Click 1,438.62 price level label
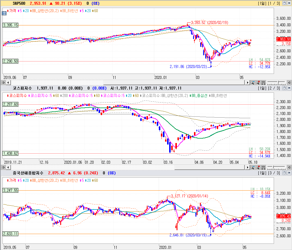 (10, 153)
